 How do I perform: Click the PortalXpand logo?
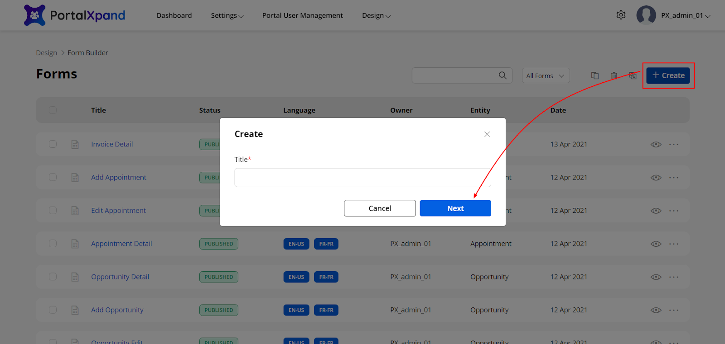tap(75, 15)
